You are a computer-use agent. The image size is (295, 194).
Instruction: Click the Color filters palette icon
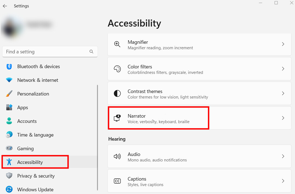click(117, 69)
